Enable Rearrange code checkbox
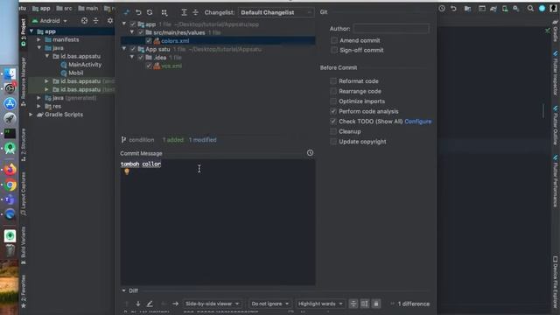This screenshot has height=315, width=560. 333,91
